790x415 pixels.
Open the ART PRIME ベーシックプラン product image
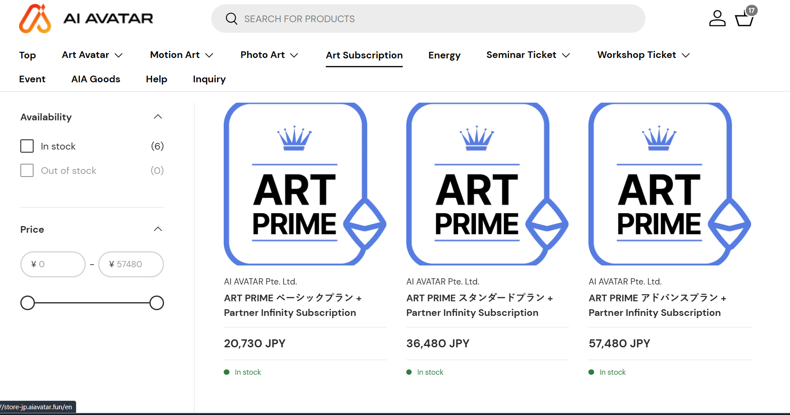click(305, 184)
